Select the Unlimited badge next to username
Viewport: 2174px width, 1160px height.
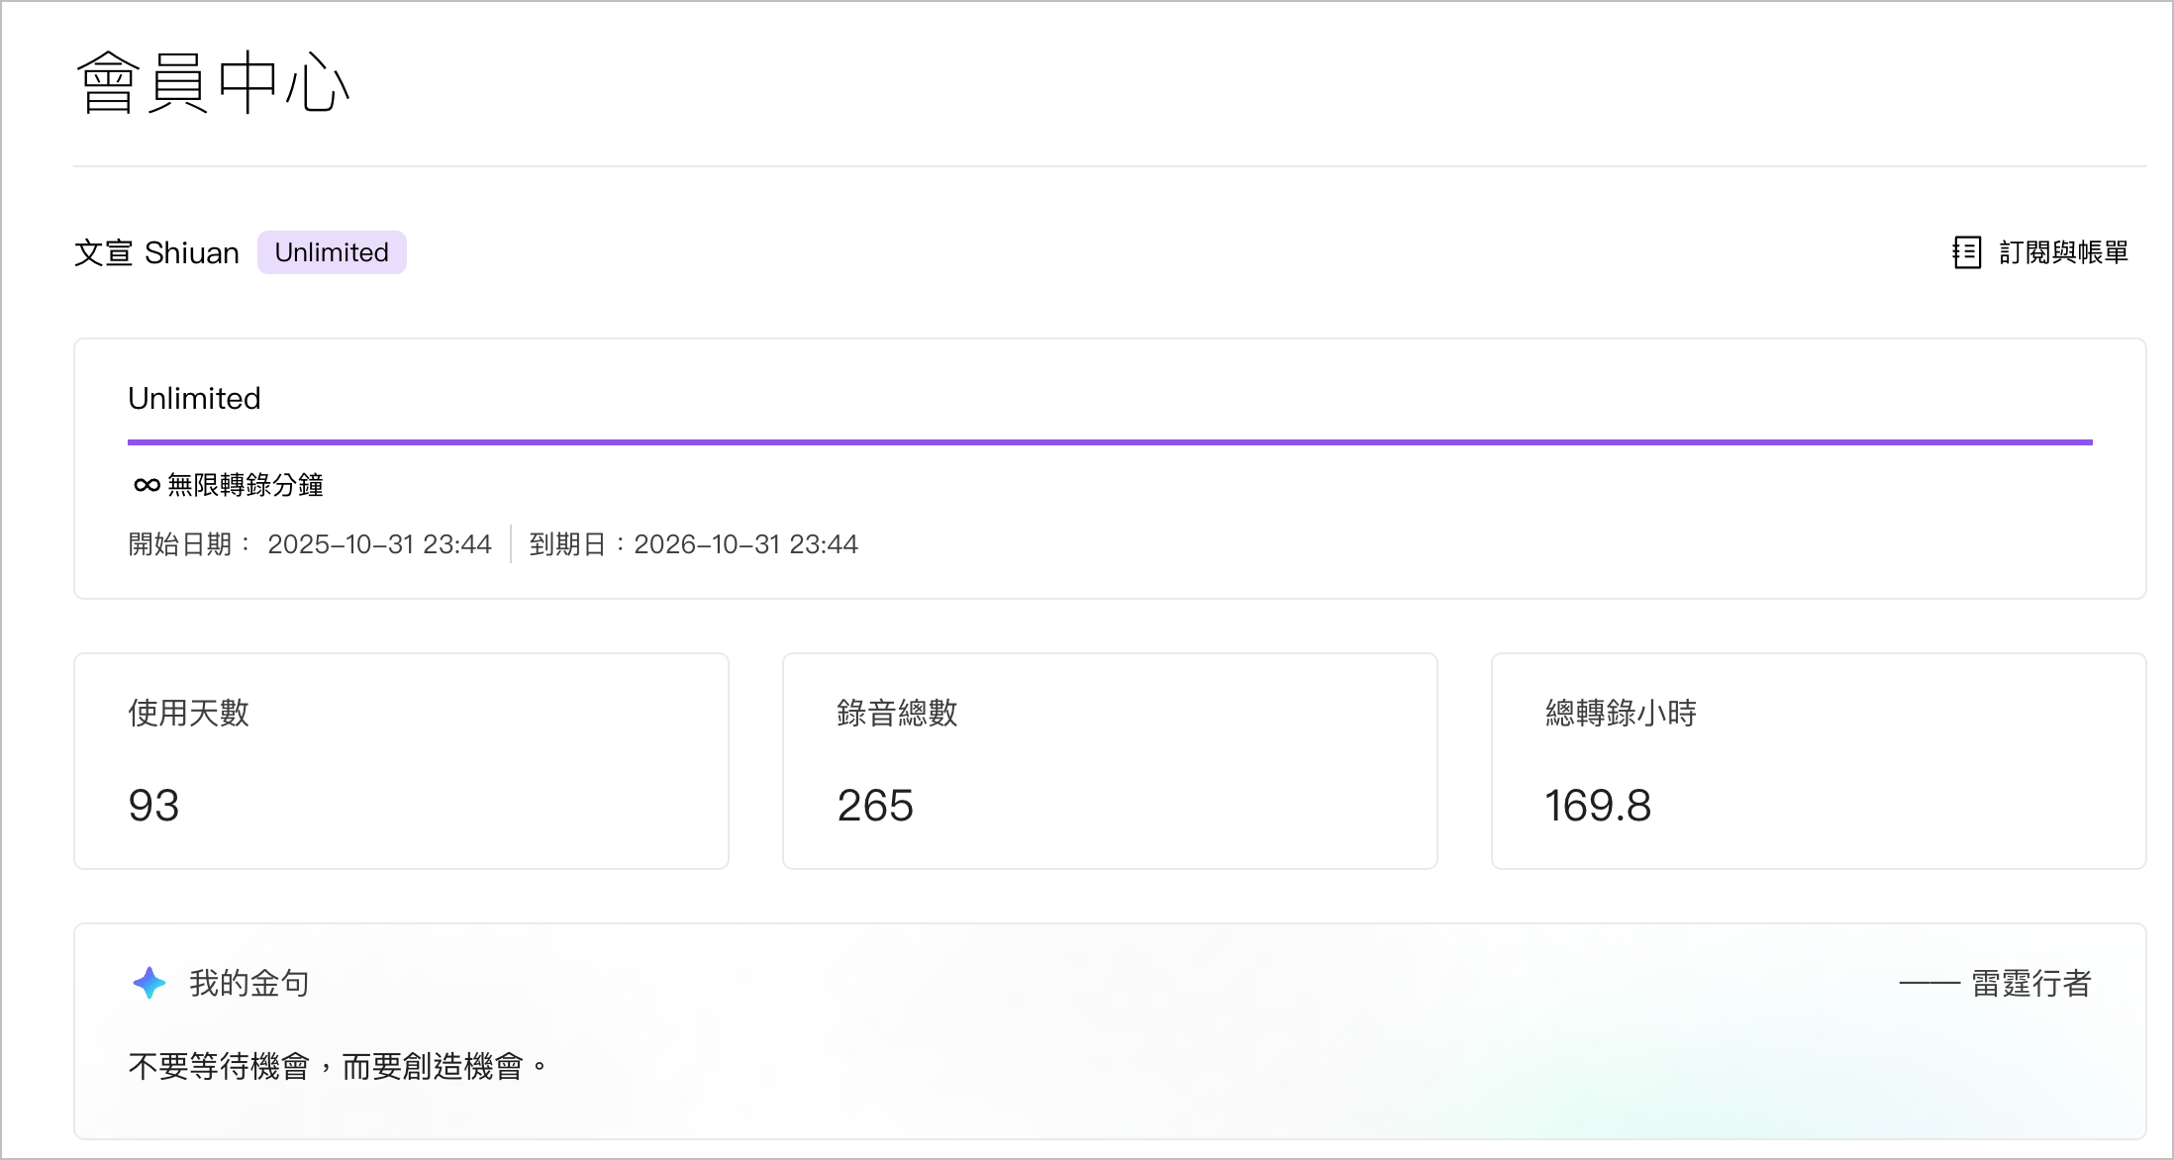pos(332,252)
